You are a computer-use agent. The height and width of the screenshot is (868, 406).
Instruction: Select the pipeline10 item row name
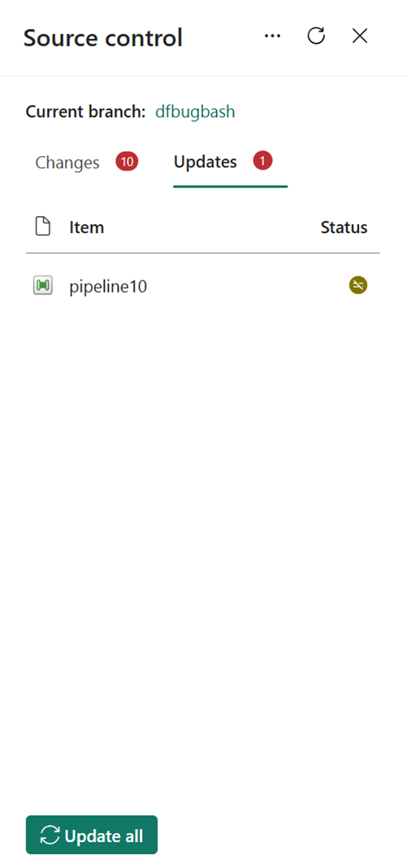click(108, 287)
